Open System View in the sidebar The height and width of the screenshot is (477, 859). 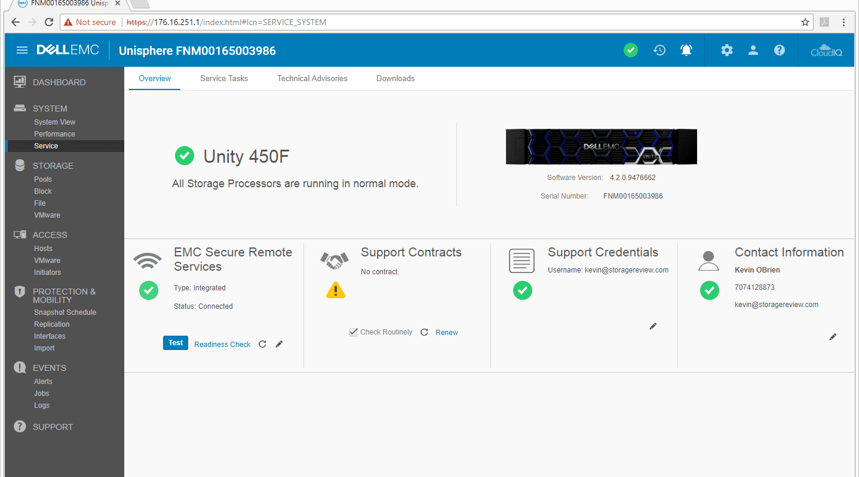[54, 122]
